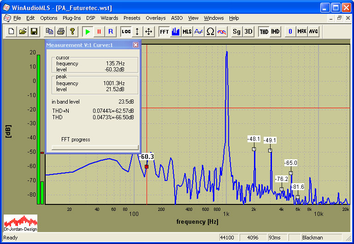Toggle the THD display button
Screen dimensions: 354x244
point(264,31)
